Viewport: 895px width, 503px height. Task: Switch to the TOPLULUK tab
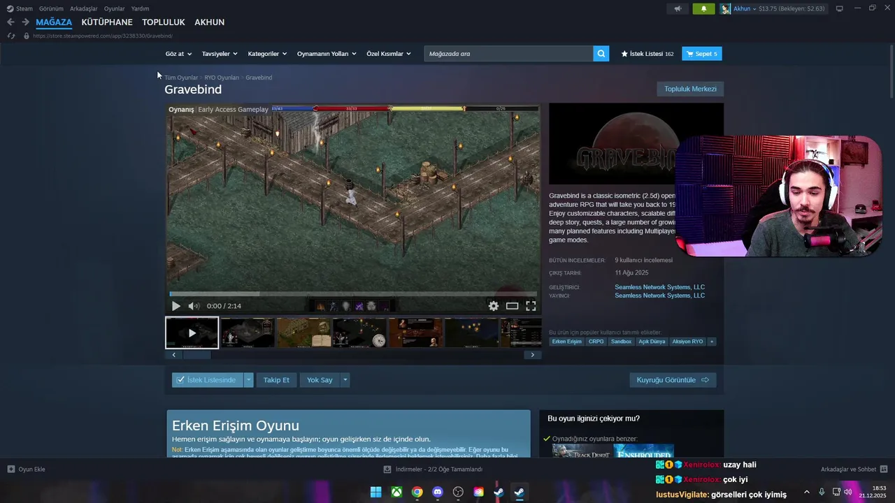164,22
